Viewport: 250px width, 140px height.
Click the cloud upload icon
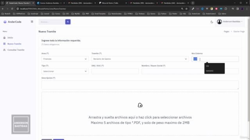[x=140, y=105]
